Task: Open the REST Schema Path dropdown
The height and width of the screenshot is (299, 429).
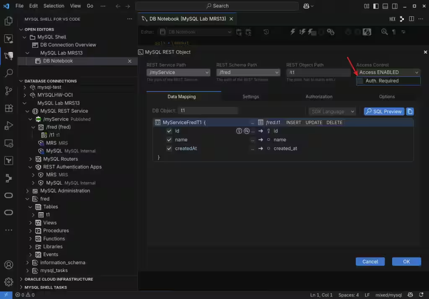Action: click(248, 72)
